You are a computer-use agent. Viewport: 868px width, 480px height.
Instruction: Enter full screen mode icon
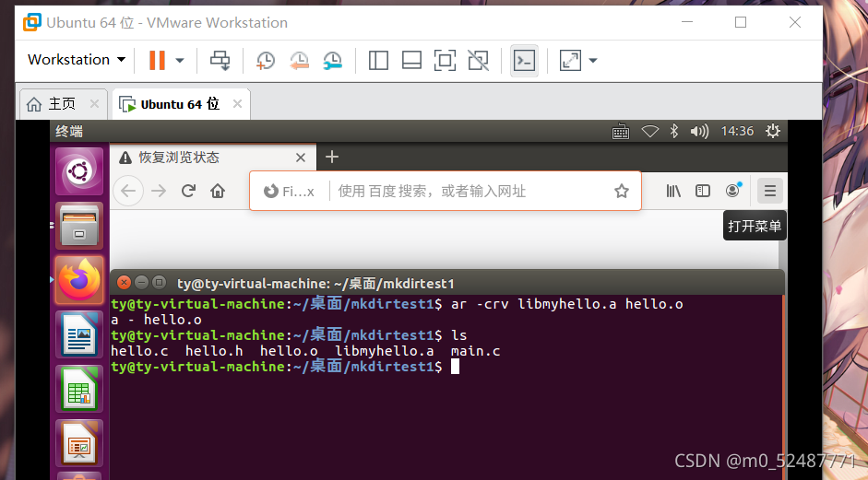tap(446, 60)
